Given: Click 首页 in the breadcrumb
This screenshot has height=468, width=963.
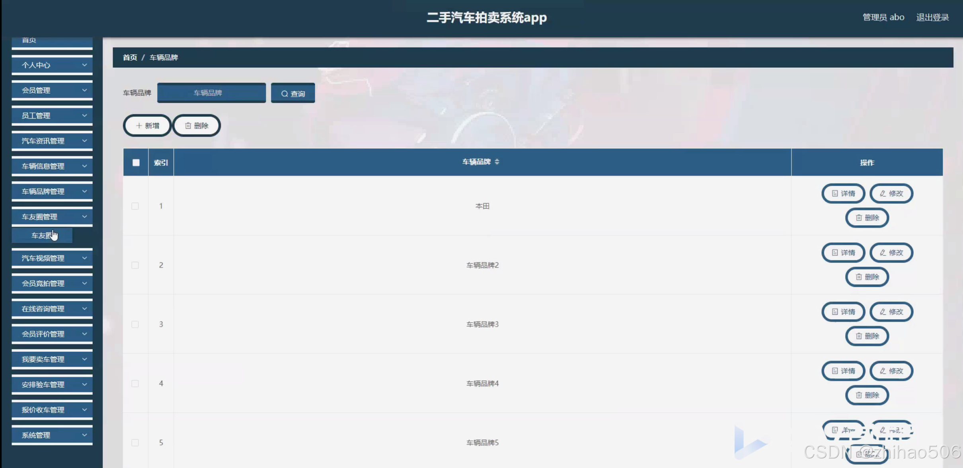Looking at the screenshot, I should tap(130, 58).
